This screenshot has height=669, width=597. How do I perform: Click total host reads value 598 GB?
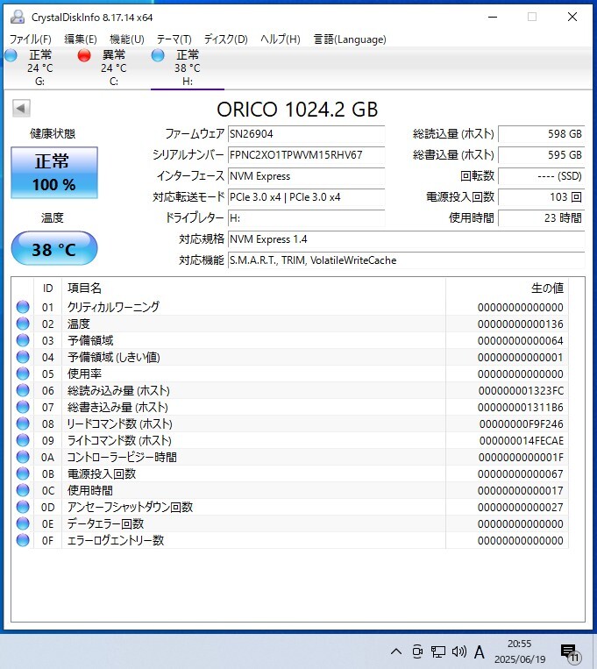[541, 134]
